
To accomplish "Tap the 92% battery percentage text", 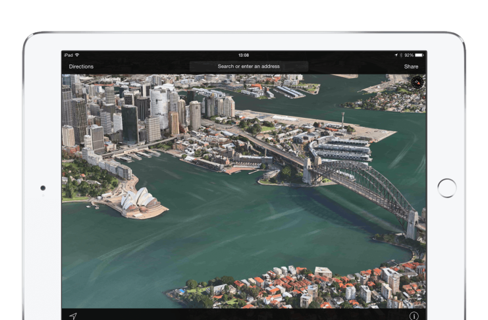I will coord(409,55).
